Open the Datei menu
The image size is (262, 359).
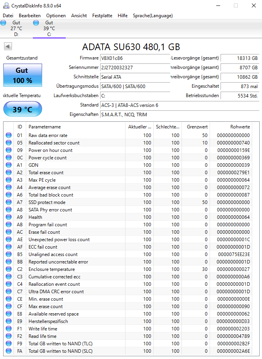point(8,16)
